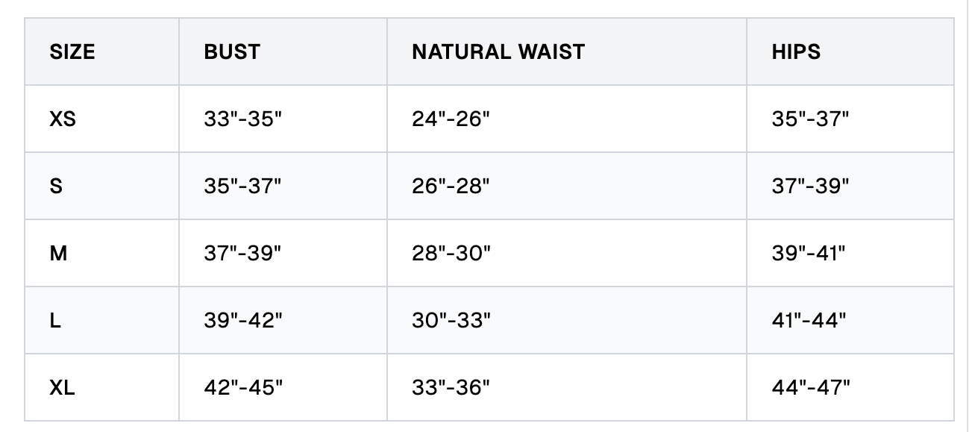Select the M hips measurement 39"-41"
This screenshot has width=969, height=432.
pos(809,254)
